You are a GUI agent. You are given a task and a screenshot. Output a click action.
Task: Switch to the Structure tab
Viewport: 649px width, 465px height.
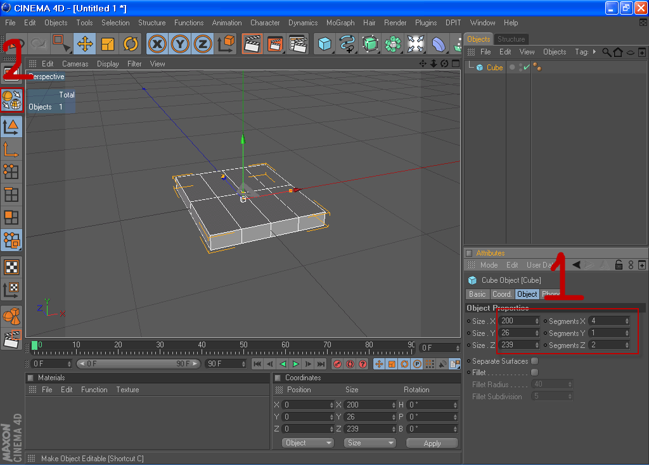coord(511,39)
